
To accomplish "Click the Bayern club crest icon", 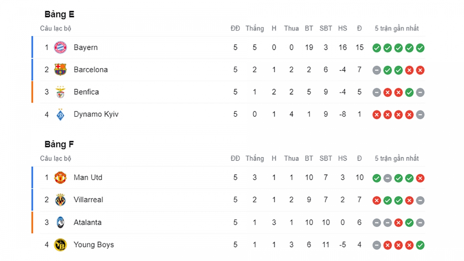I will pos(60,48).
